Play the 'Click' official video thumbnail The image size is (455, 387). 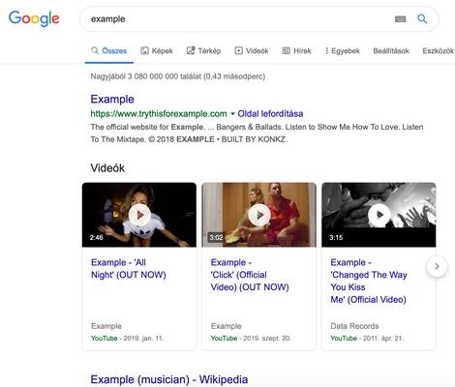point(258,215)
